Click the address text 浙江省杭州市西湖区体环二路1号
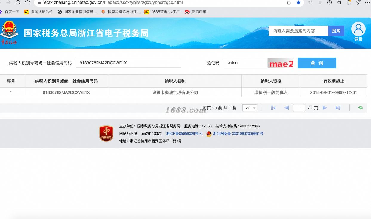This screenshot has height=219, width=371. click(x=156, y=141)
